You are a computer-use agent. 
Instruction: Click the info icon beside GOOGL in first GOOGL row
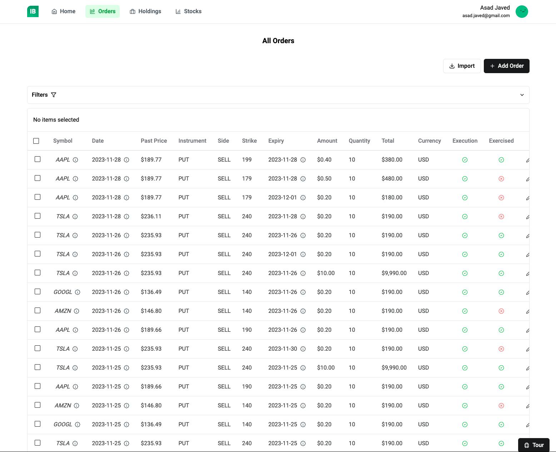click(78, 292)
